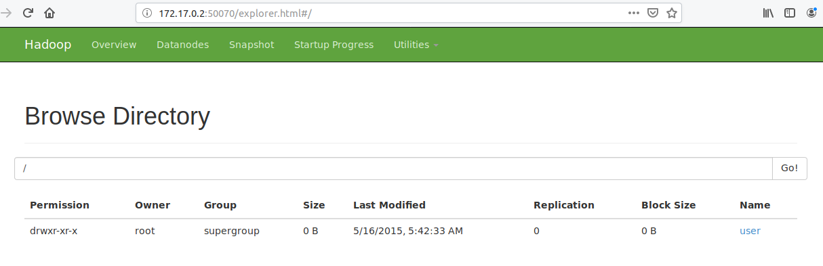Open the user directory link
823x266 pixels.
point(750,231)
